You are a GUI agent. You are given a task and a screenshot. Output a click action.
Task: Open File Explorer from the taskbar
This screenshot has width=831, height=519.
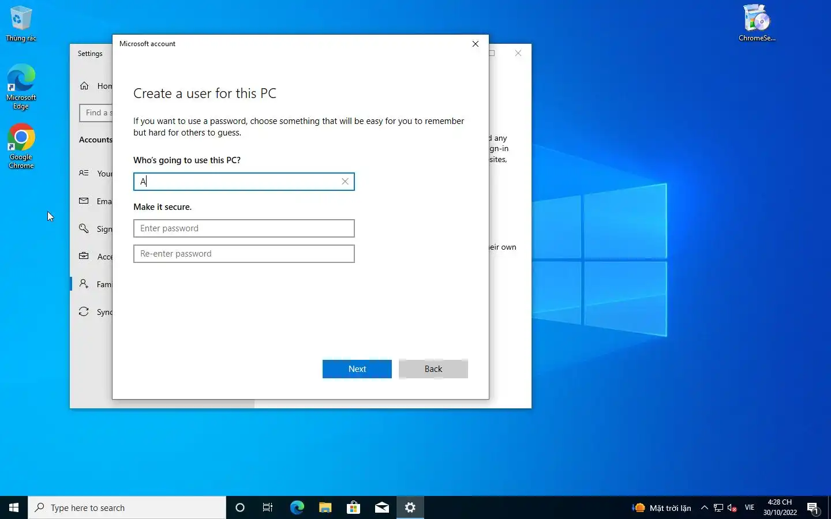point(325,507)
